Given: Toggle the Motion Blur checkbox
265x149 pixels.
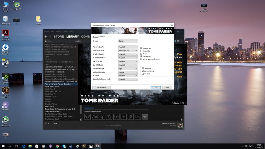Looking at the screenshot, I should [141, 51].
